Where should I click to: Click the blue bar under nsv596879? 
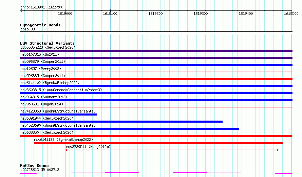click(156, 65)
